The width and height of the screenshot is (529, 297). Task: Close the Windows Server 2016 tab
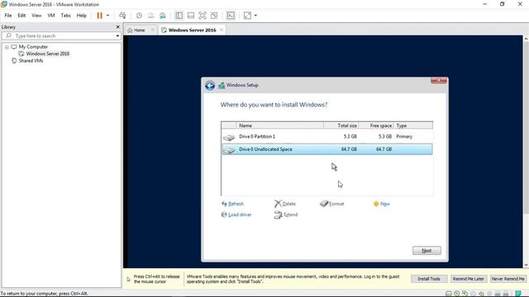point(222,30)
